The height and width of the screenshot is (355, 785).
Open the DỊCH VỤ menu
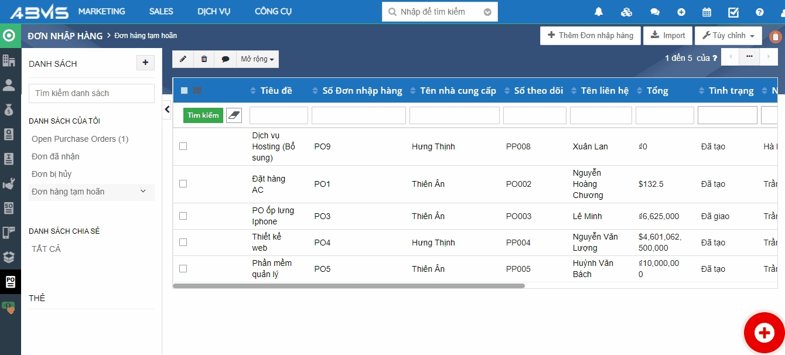214,12
